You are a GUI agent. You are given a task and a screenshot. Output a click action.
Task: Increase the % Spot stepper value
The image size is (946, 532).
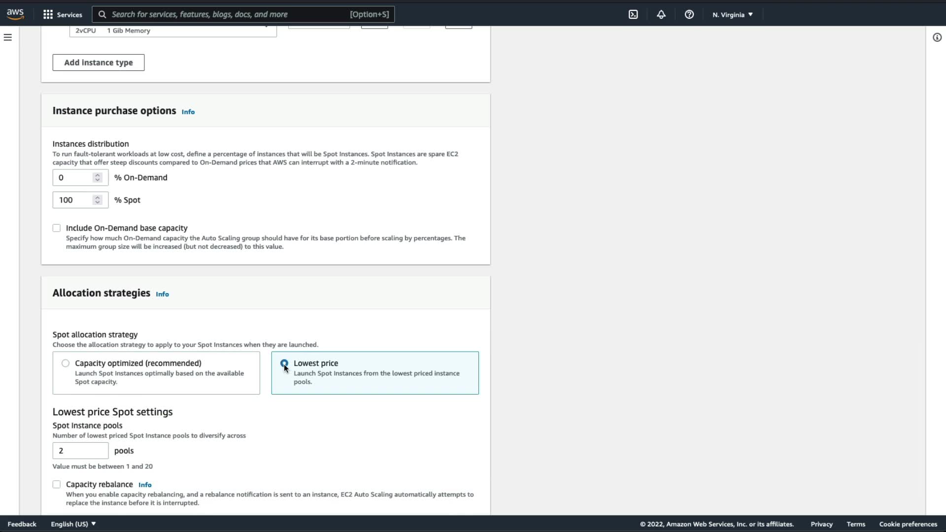pos(98,197)
